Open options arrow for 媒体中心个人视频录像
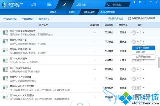 [143, 78]
